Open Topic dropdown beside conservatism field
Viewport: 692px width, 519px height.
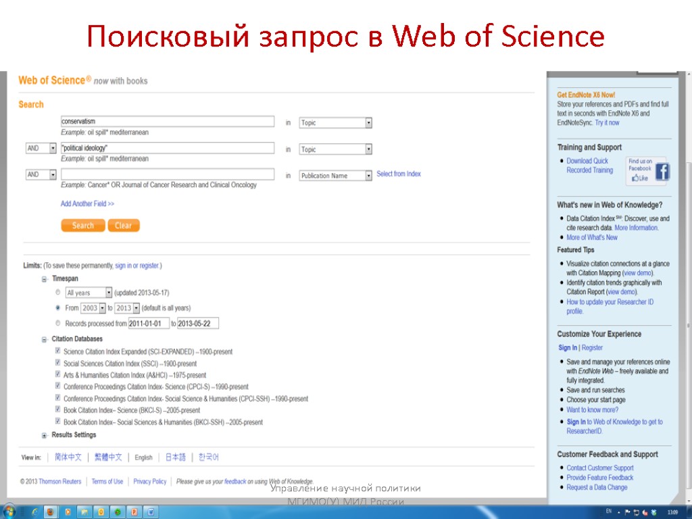[x=335, y=123]
